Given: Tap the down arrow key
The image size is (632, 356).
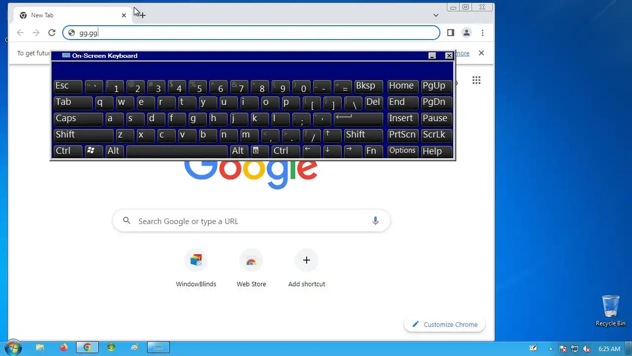Looking at the screenshot, I should pyautogui.click(x=332, y=152).
